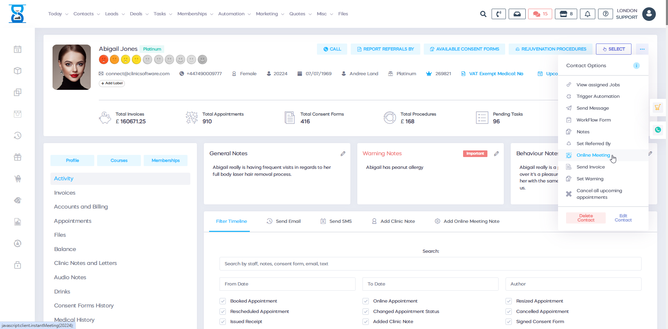Open the Tasks menu dropdown
This screenshot has height=329, width=668.
160,14
